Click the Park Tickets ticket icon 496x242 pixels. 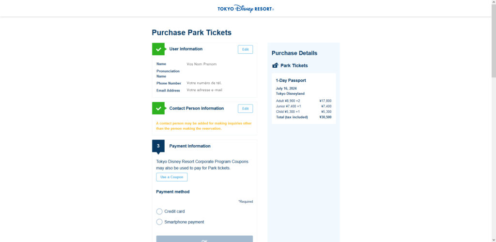tap(275, 65)
